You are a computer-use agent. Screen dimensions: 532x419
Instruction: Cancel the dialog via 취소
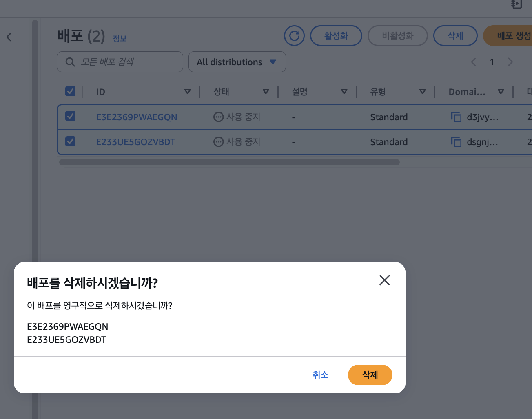pos(320,375)
